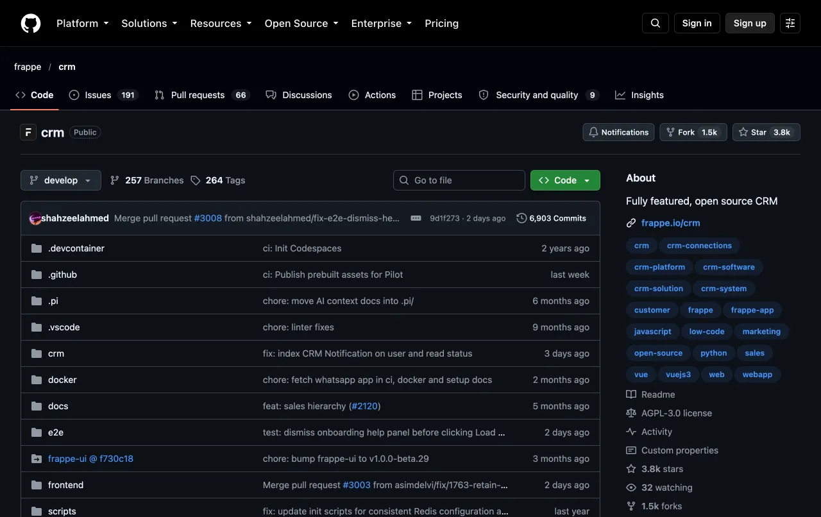
Task: Expand the green Code dropdown button
Action: pyautogui.click(x=565, y=180)
